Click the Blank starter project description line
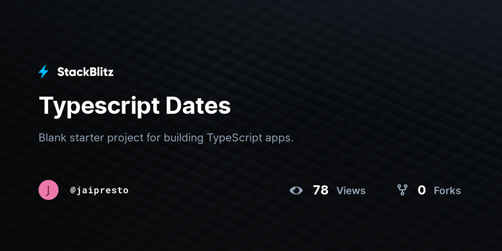The height and width of the screenshot is (251, 502). tap(166, 138)
